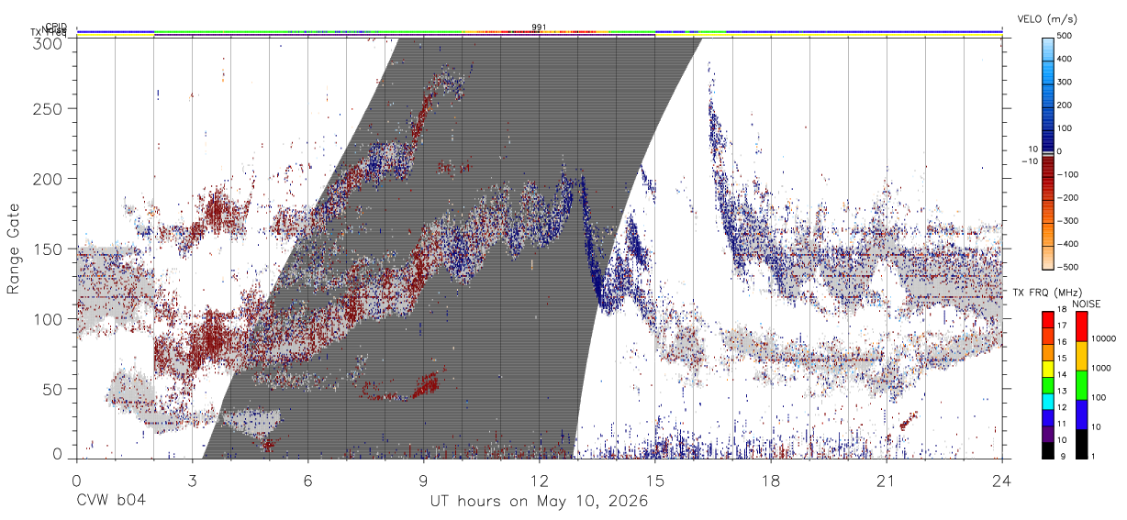Image resolution: width=1127 pixels, height=520 pixels.
Task: Click the 'CVW b04' radar beam label
Action: tap(110, 502)
